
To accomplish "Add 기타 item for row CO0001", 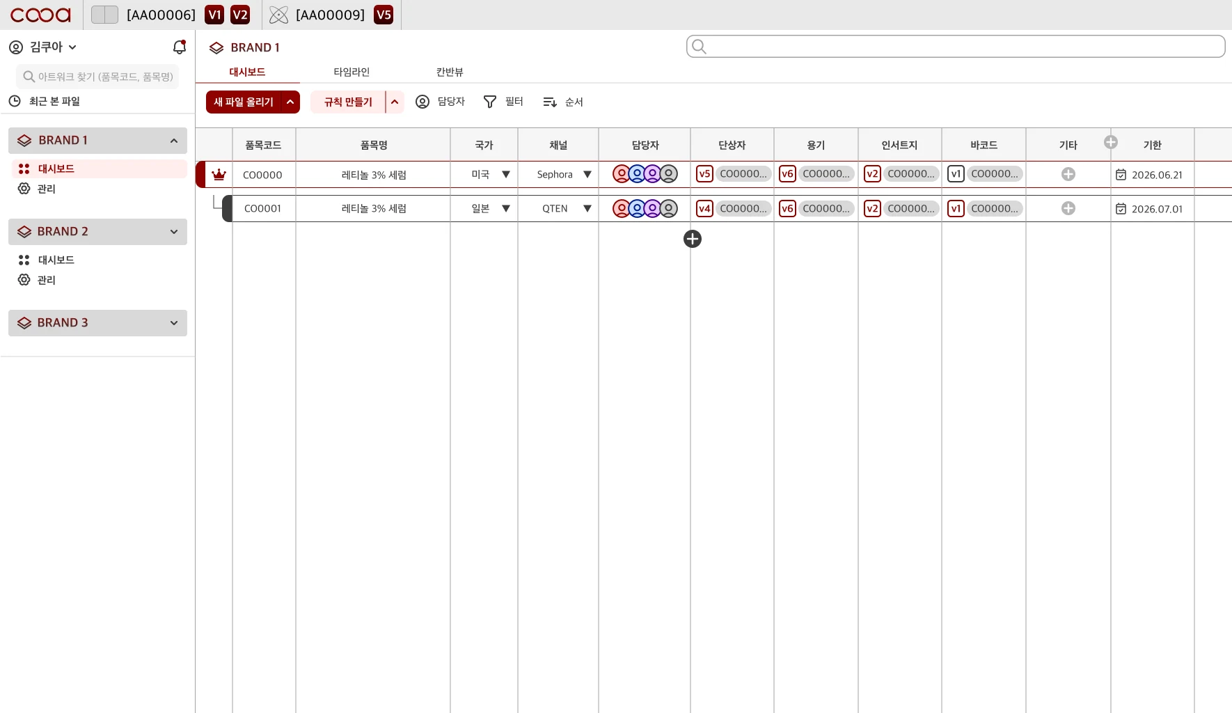I will coord(1068,208).
